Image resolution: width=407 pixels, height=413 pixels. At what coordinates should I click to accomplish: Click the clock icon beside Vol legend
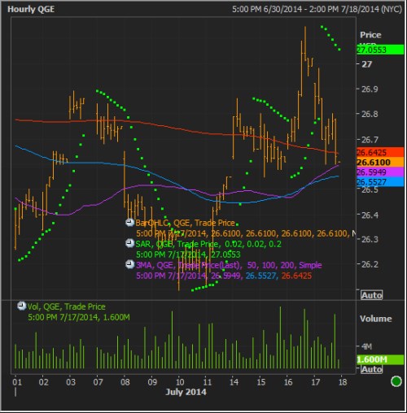[x=21, y=306]
